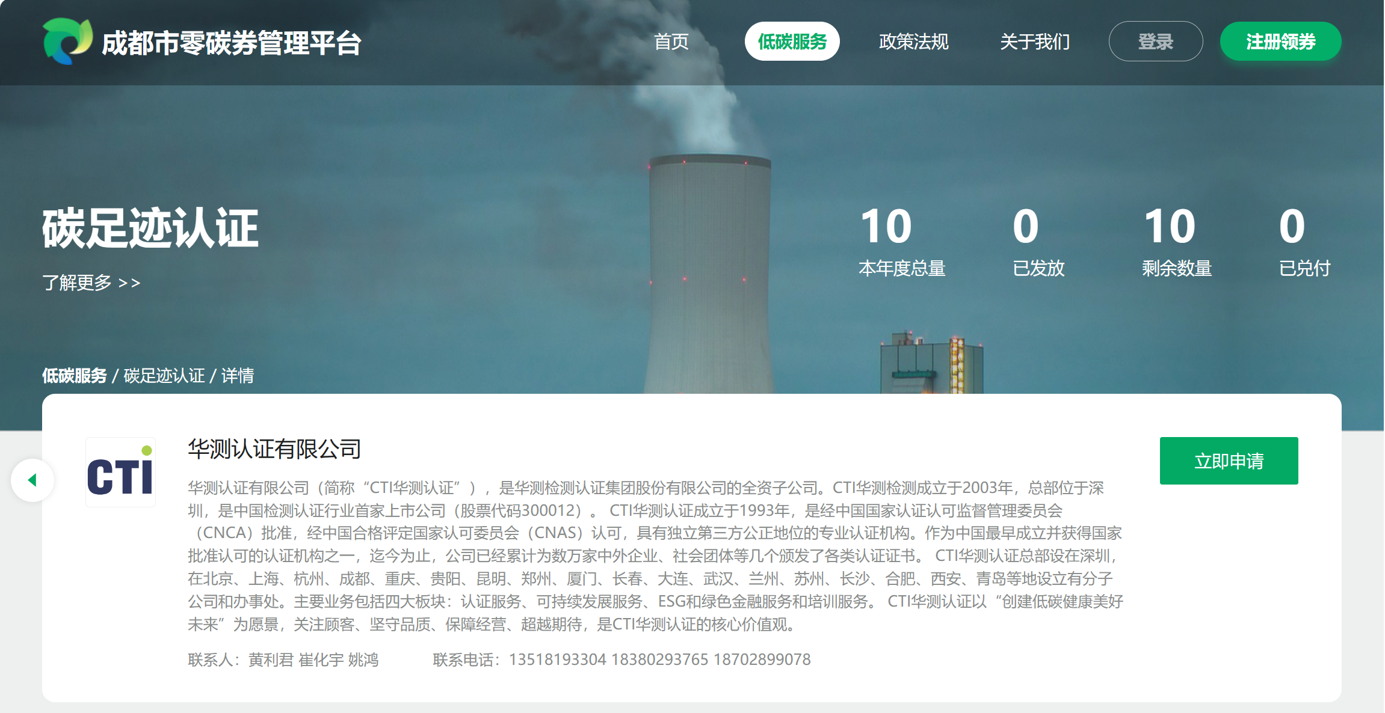
Task: Click 详情 in the breadcrumb
Action: (x=238, y=376)
